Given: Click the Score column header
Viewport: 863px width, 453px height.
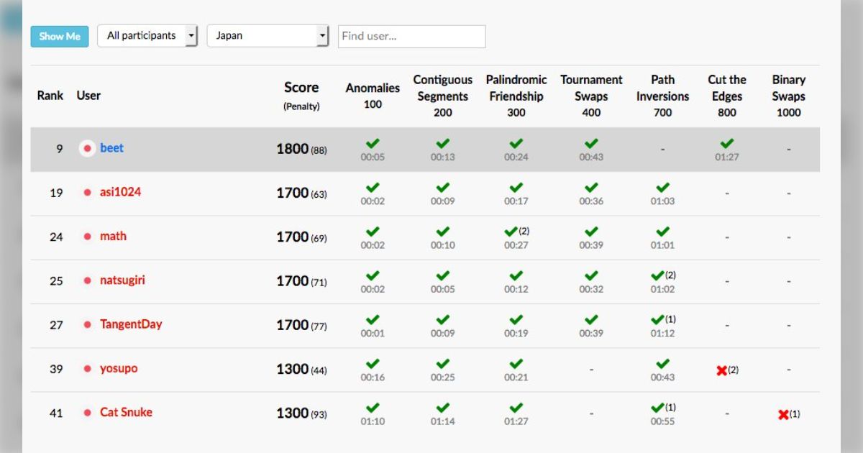Looking at the screenshot, I should 301,88.
